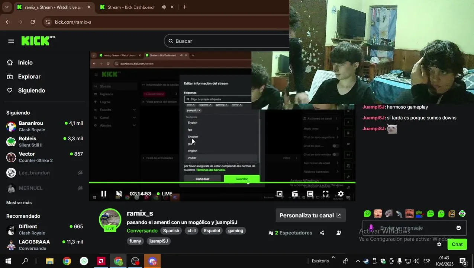Open a new browser tab
Screen dimensions: 474x268
tap(184, 7)
